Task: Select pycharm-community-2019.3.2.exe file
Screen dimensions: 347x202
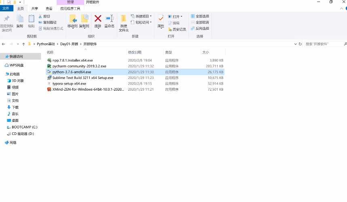Action: [x=135, y=66]
